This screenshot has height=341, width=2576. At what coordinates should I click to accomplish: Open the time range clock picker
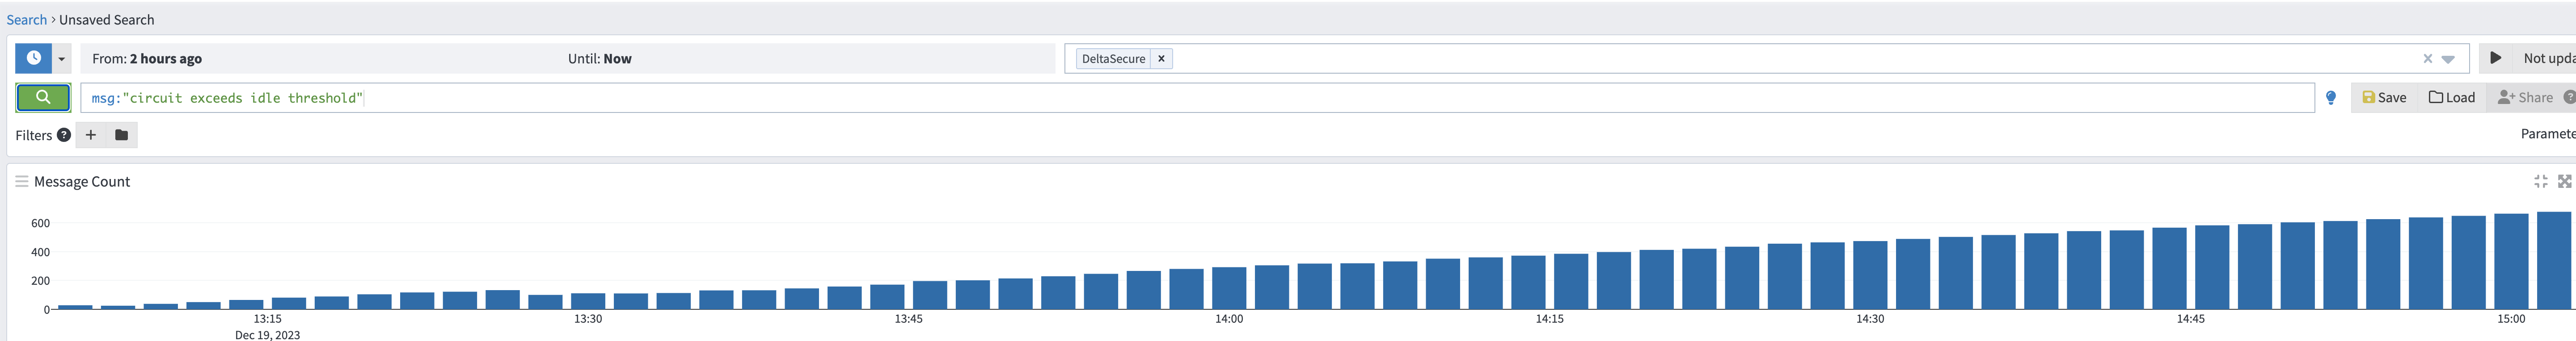click(33, 58)
